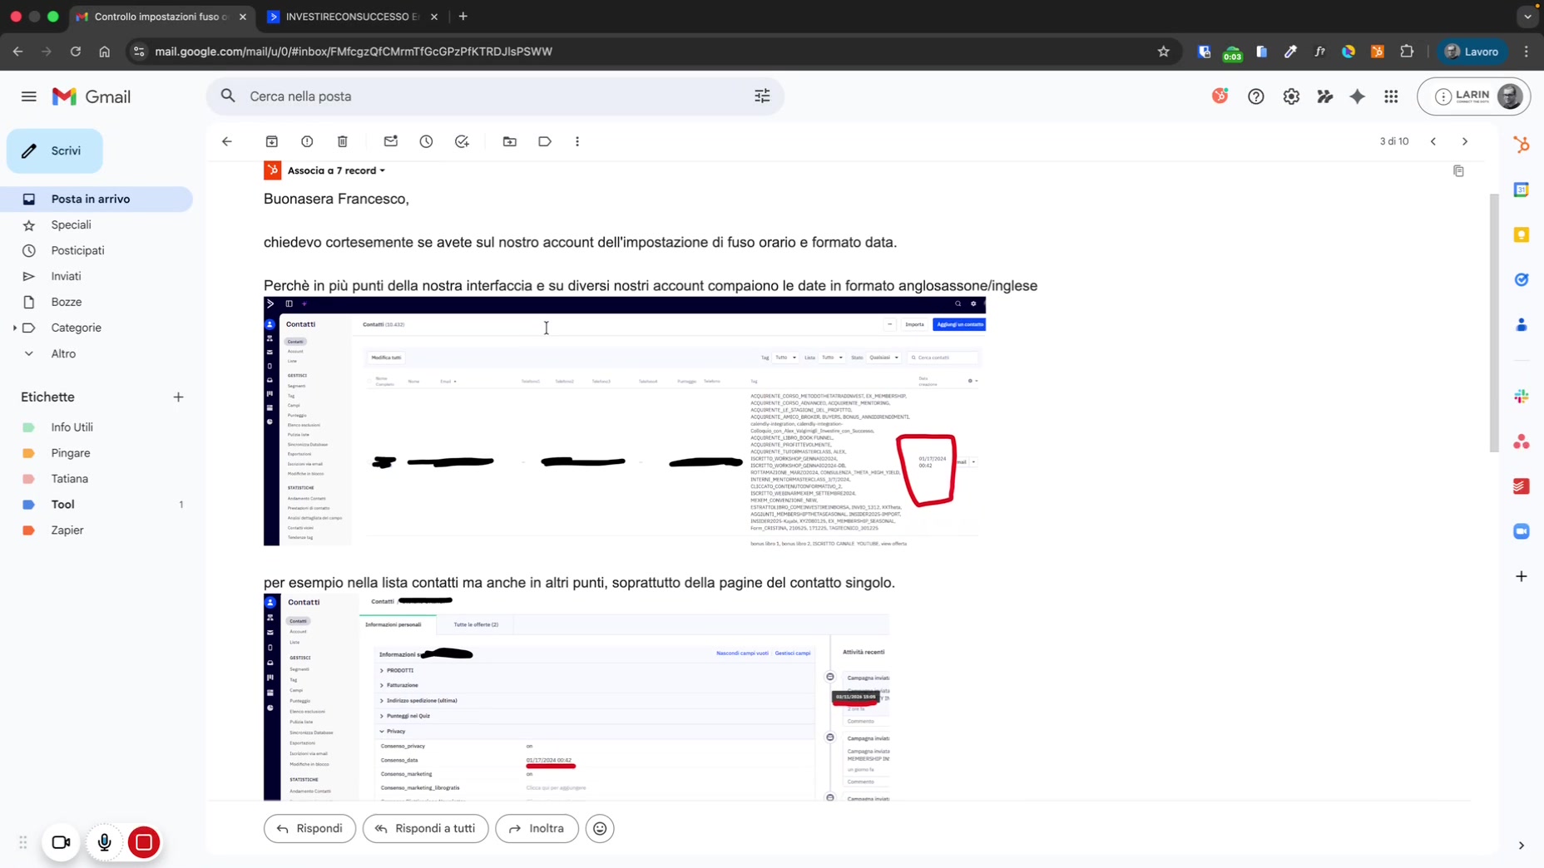Add email to Tasks

(x=462, y=141)
